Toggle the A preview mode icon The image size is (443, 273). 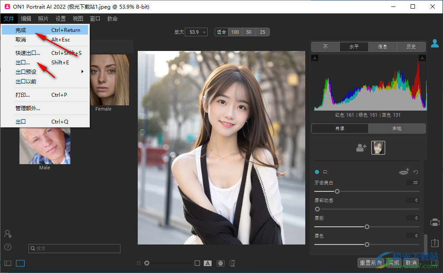208,263
